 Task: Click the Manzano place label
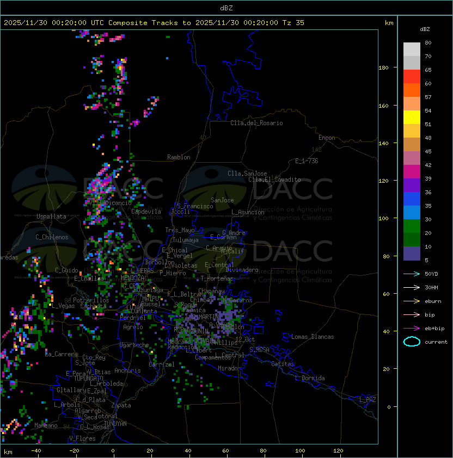[46, 425]
